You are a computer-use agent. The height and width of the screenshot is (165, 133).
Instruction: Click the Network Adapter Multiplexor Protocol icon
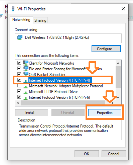click(x=26, y=87)
